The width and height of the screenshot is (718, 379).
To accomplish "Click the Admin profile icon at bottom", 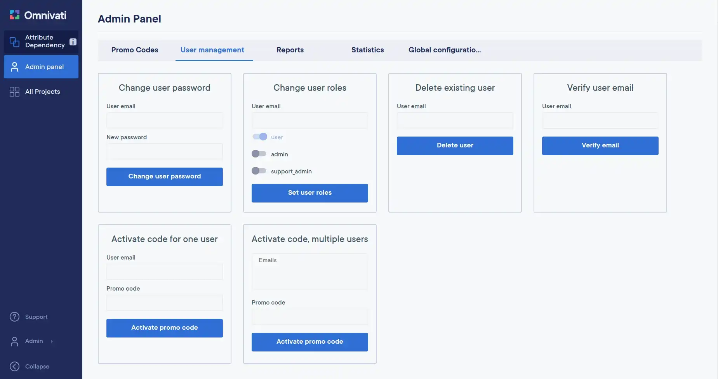I will (14, 341).
